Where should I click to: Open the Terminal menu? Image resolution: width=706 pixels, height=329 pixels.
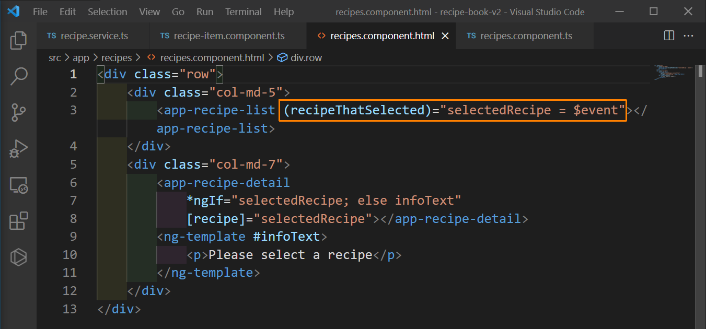[244, 11]
